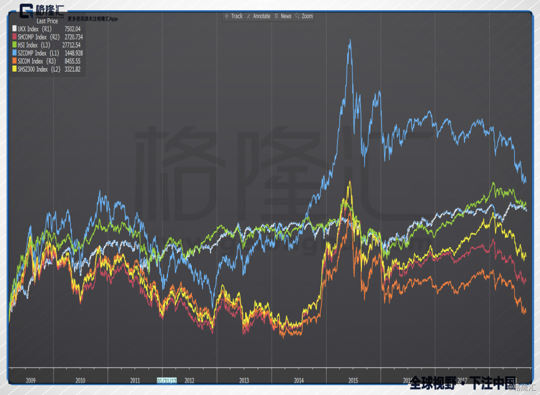Screen dimensions: 540x395
Task: Open the News list icon
Action: (x=276, y=16)
